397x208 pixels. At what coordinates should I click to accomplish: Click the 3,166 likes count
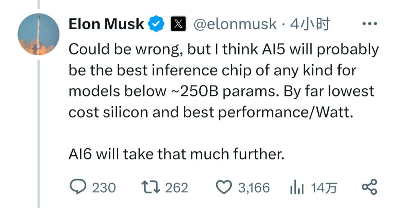254,188
